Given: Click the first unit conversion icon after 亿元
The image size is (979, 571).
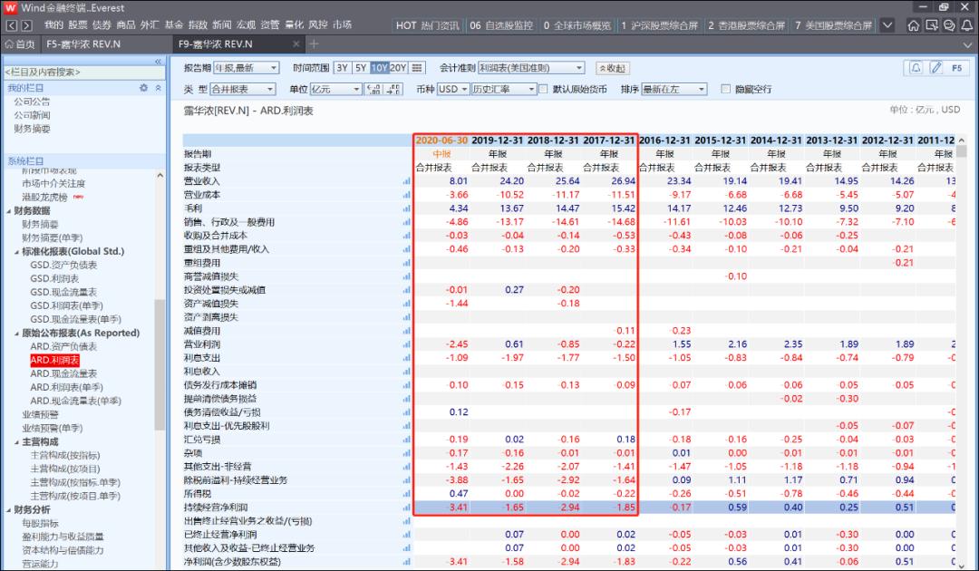Looking at the screenshot, I should click(374, 89).
